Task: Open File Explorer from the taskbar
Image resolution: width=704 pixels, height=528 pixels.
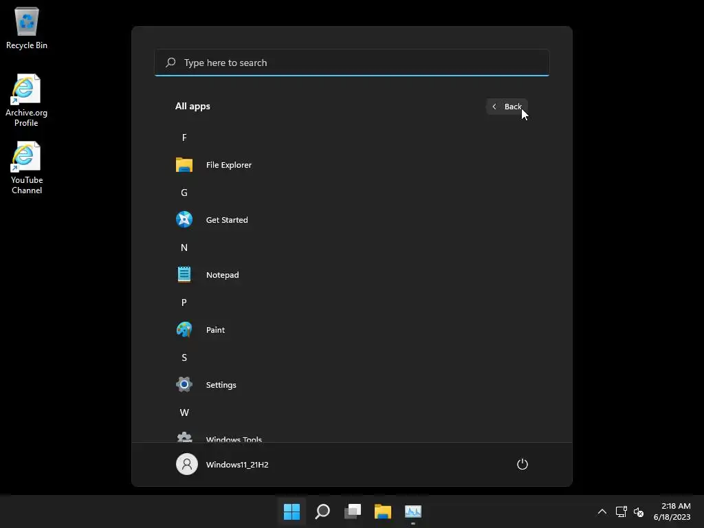Action: pyautogui.click(x=383, y=511)
